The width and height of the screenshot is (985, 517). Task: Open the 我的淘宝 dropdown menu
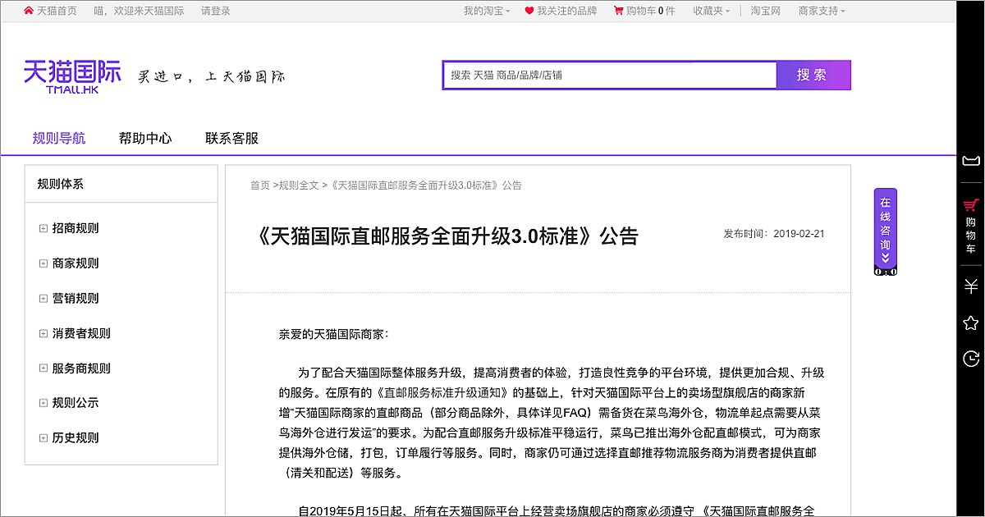(486, 11)
